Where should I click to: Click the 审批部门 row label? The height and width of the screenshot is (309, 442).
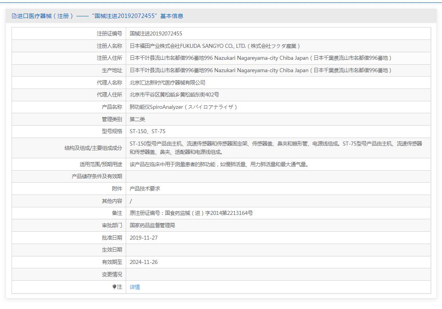pos(112,225)
